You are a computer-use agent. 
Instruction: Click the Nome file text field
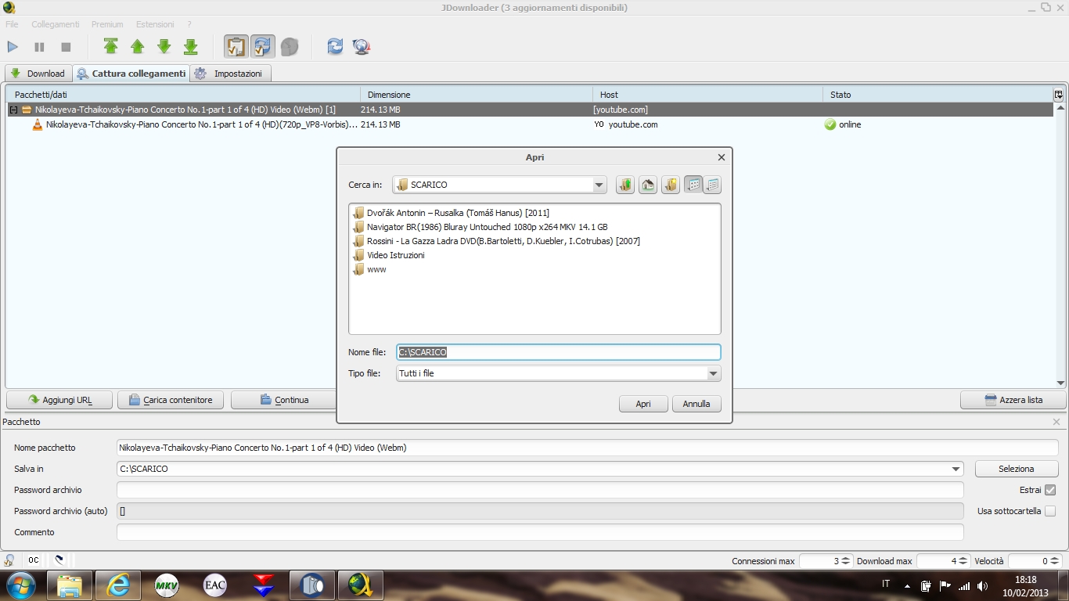[x=558, y=352]
